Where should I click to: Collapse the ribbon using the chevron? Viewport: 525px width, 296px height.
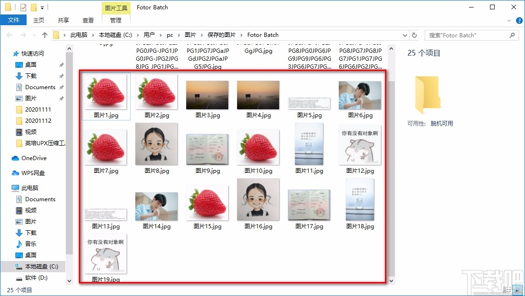tap(509, 20)
